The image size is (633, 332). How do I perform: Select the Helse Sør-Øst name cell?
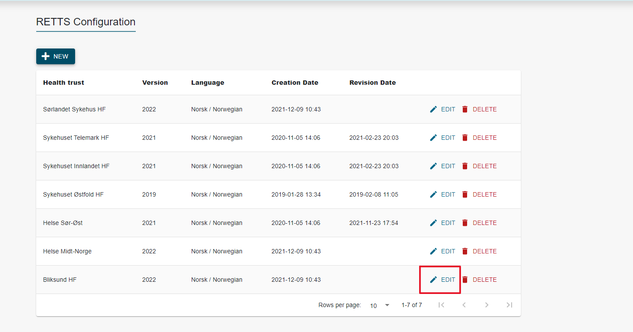coord(63,223)
